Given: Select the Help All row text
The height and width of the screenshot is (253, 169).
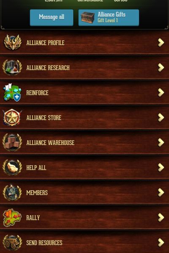Looking at the screenshot, I should tap(36, 168).
